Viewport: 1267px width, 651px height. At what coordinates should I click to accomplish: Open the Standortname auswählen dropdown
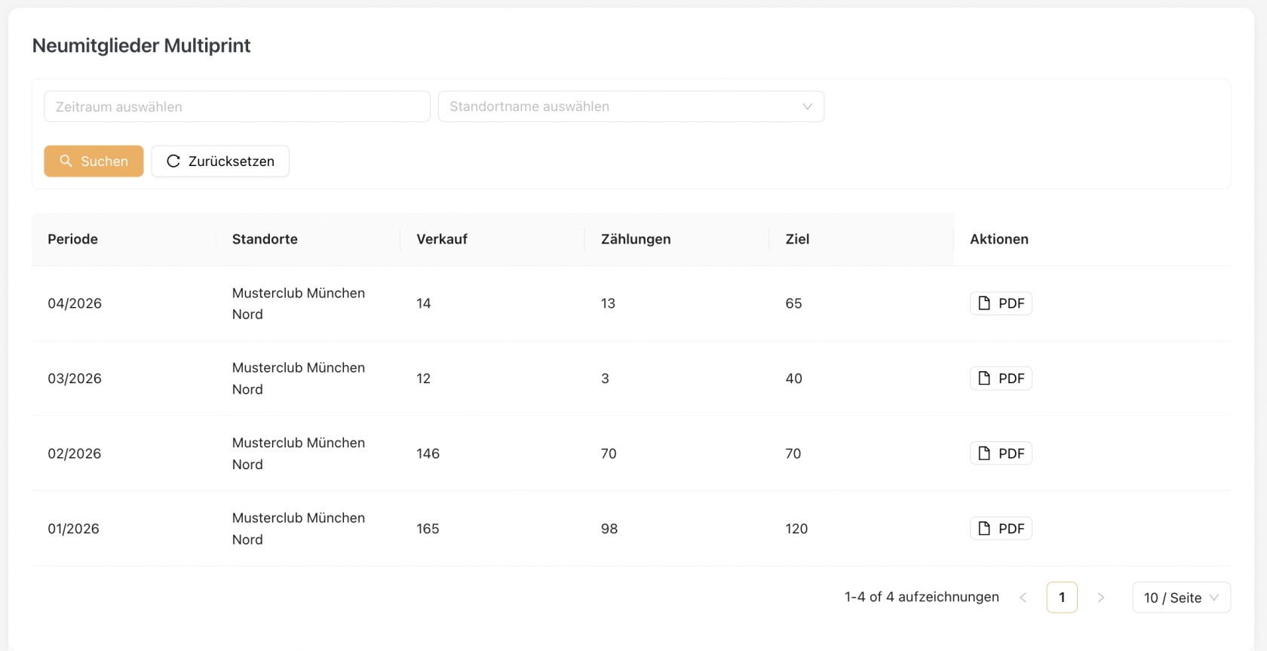click(x=630, y=106)
